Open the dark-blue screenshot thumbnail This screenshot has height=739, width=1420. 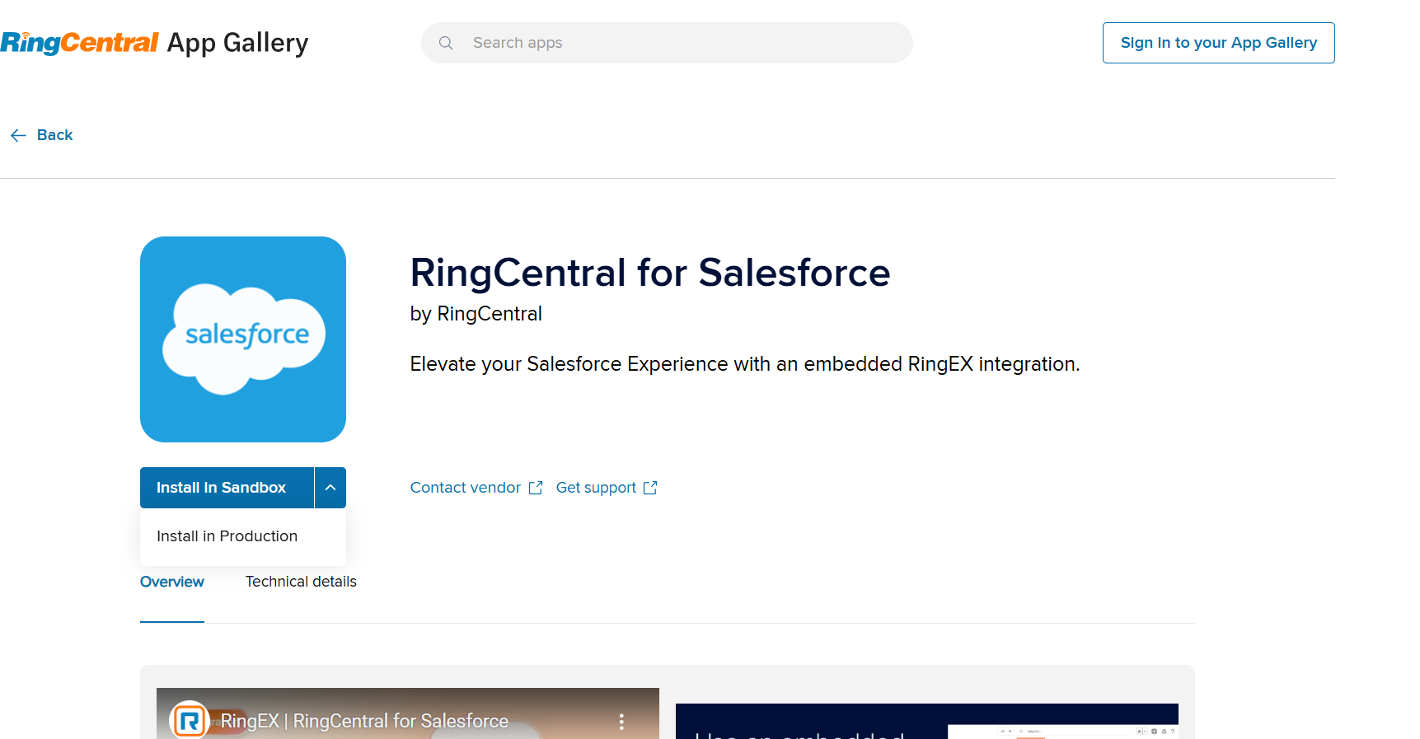point(926,722)
